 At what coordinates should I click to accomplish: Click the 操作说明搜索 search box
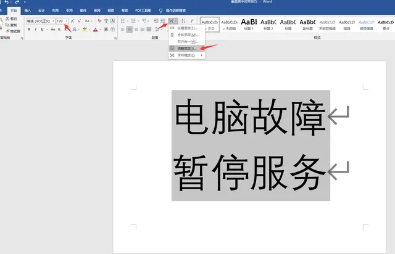click(176, 10)
